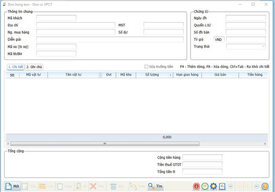Open the Trạng thái dropdown
Image resolution: width=275 pixels, height=192 pixels.
pyautogui.click(x=246, y=47)
